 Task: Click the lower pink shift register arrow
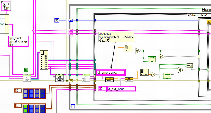point(71,33)
